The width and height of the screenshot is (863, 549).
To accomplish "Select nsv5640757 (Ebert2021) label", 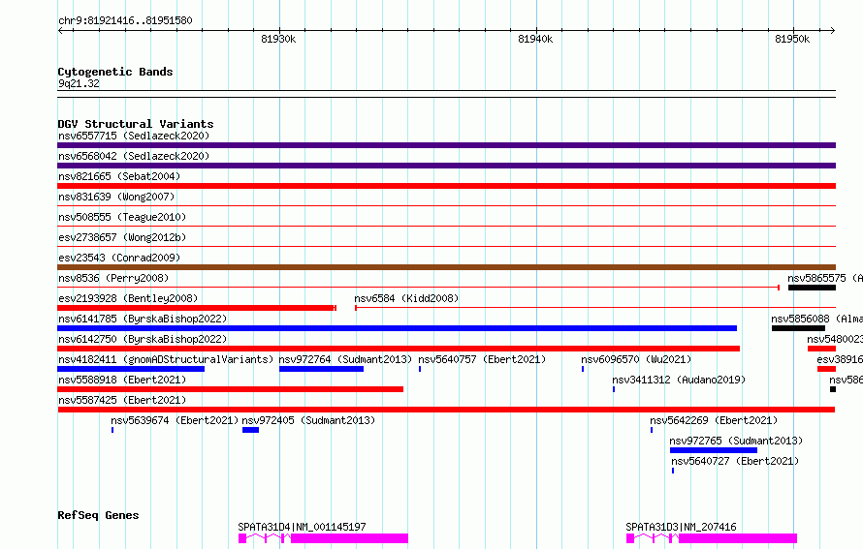I will pyautogui.click(x=482, y=359).
